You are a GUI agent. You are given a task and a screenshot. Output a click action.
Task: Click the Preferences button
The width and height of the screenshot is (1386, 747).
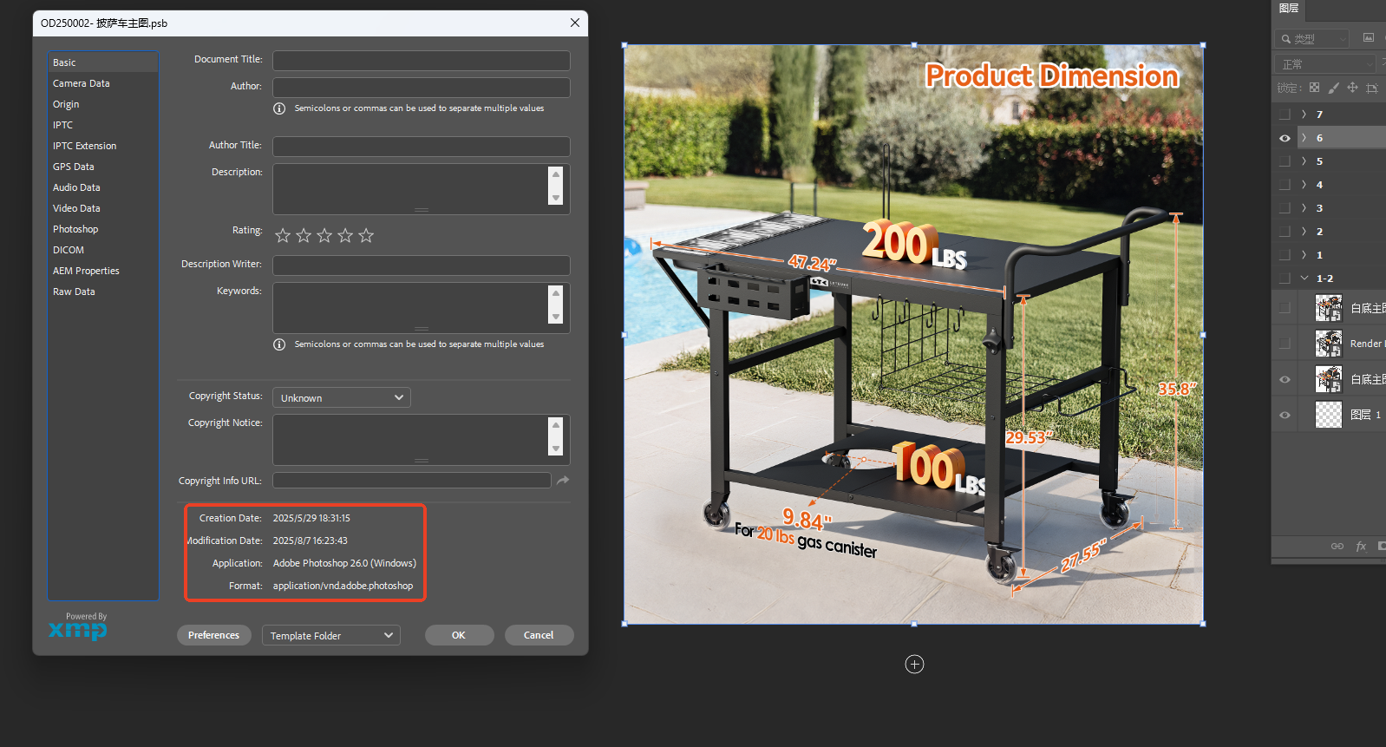pyautogui.click(x=213, y=635)
